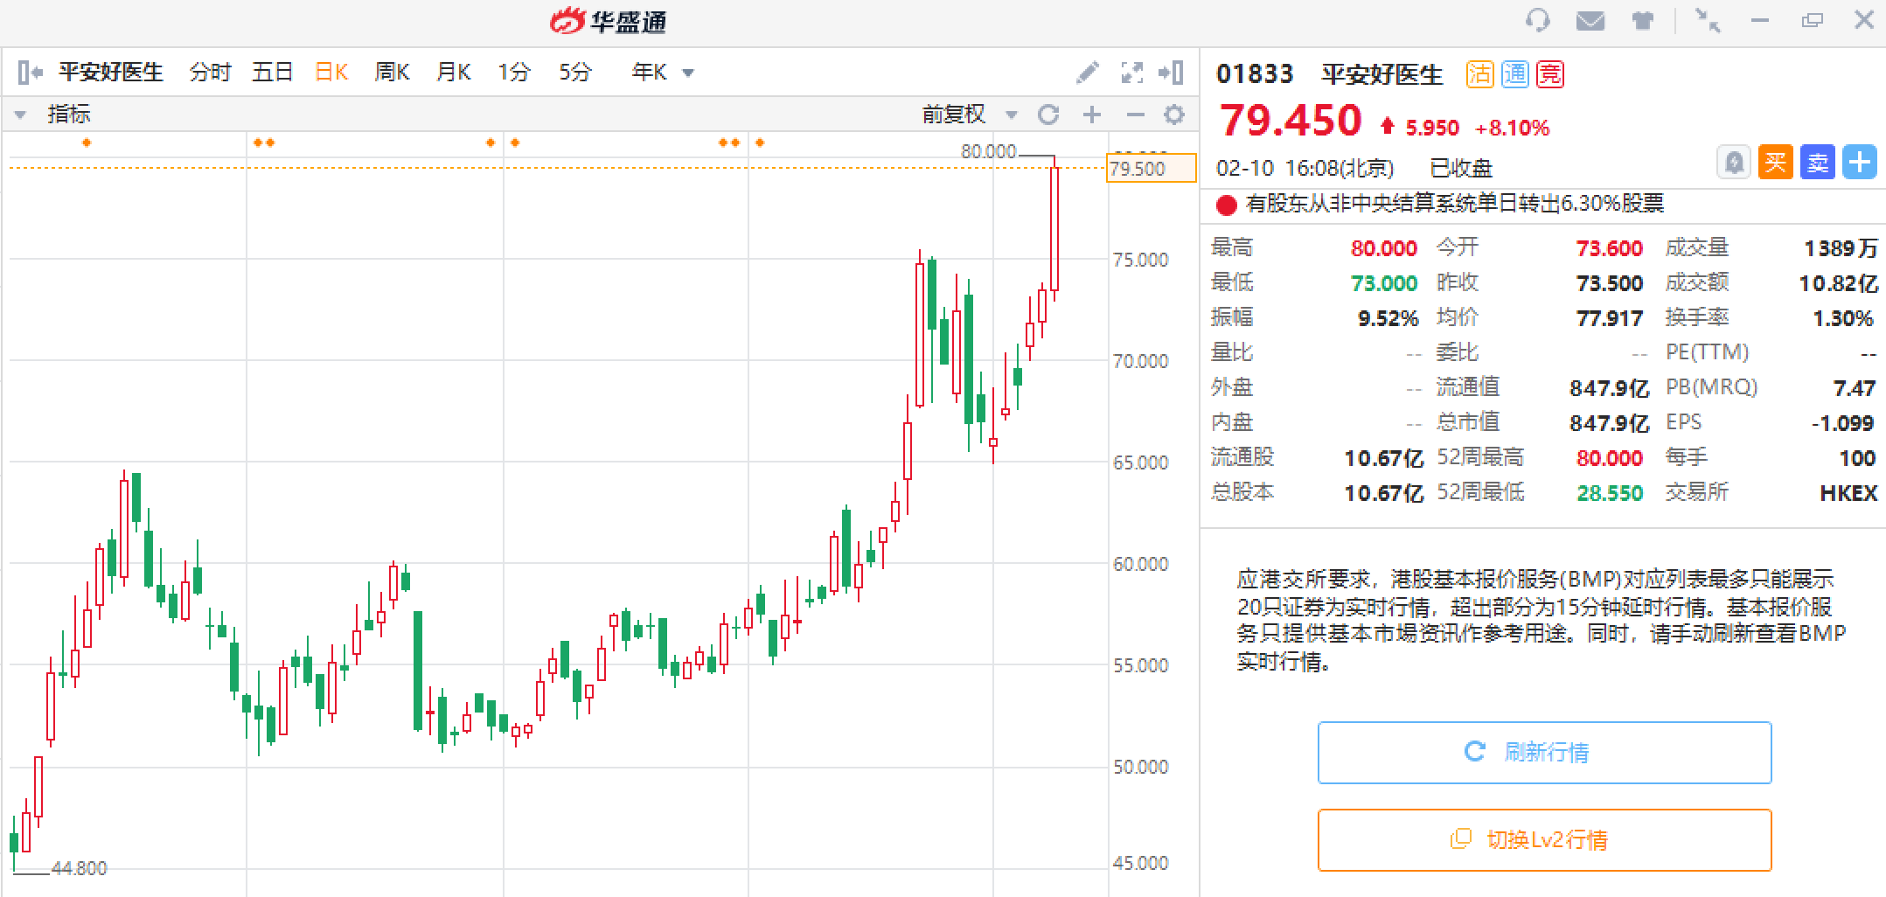Click the orange 买 buy button
Viewport: 1886px width, 897px height.
[x=1776, y=163]
